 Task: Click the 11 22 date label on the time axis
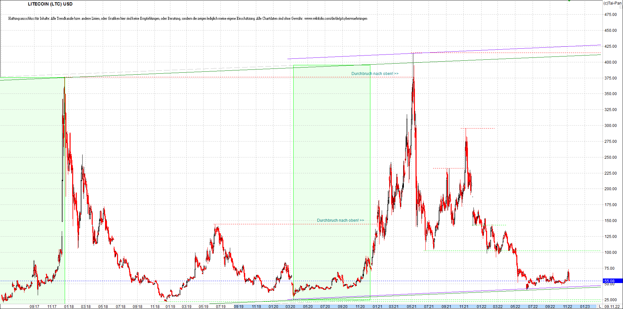coord(568,306)
